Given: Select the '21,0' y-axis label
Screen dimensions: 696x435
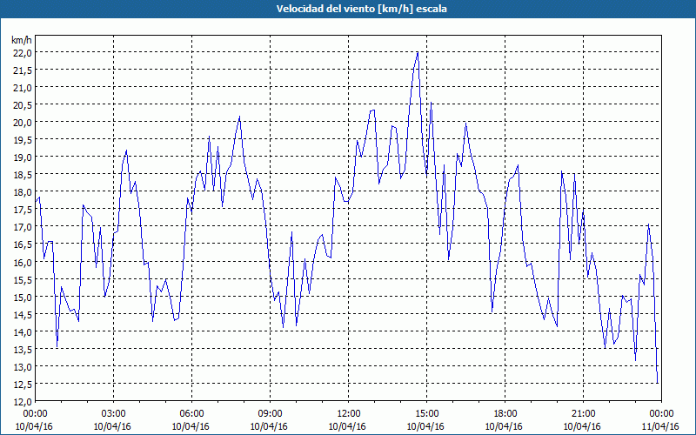Looking at the screenshot, I should [23, 88].
